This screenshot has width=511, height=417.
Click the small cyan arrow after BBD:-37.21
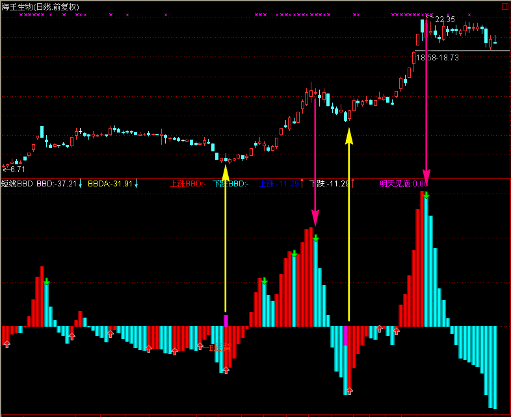[x=80, y=184]
